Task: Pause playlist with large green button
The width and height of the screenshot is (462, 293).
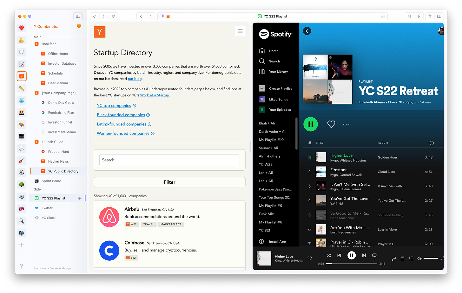Action: tap(311, 124)
